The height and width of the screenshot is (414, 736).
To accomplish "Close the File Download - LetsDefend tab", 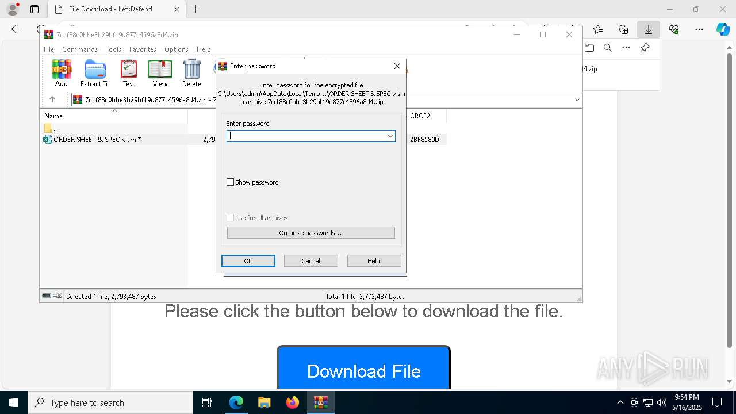I will 177,9.
